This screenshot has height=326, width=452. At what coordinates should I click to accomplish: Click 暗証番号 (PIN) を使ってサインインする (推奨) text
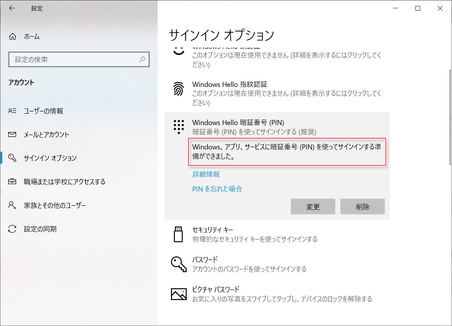pos(254,132)
